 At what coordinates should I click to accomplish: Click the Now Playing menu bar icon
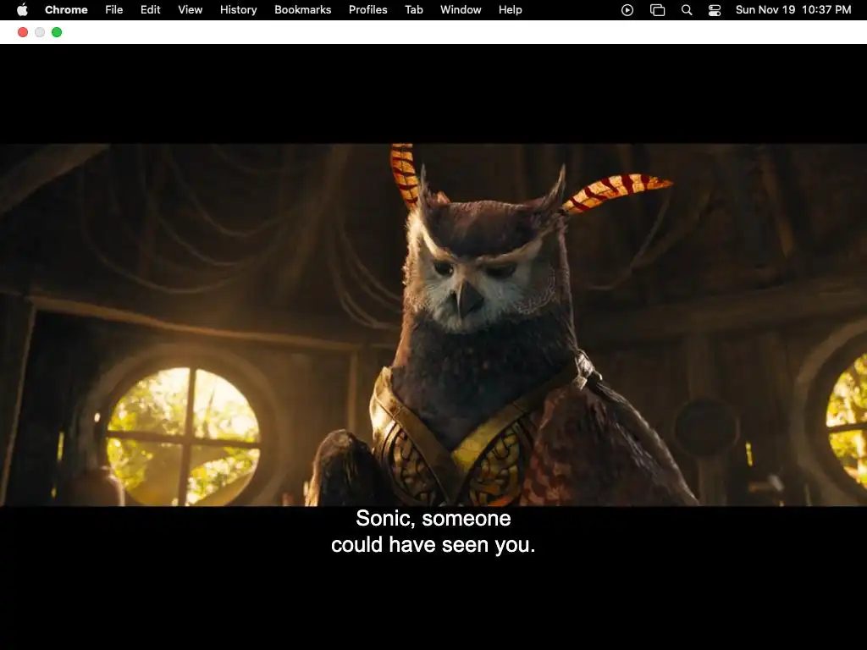[627, 10]
